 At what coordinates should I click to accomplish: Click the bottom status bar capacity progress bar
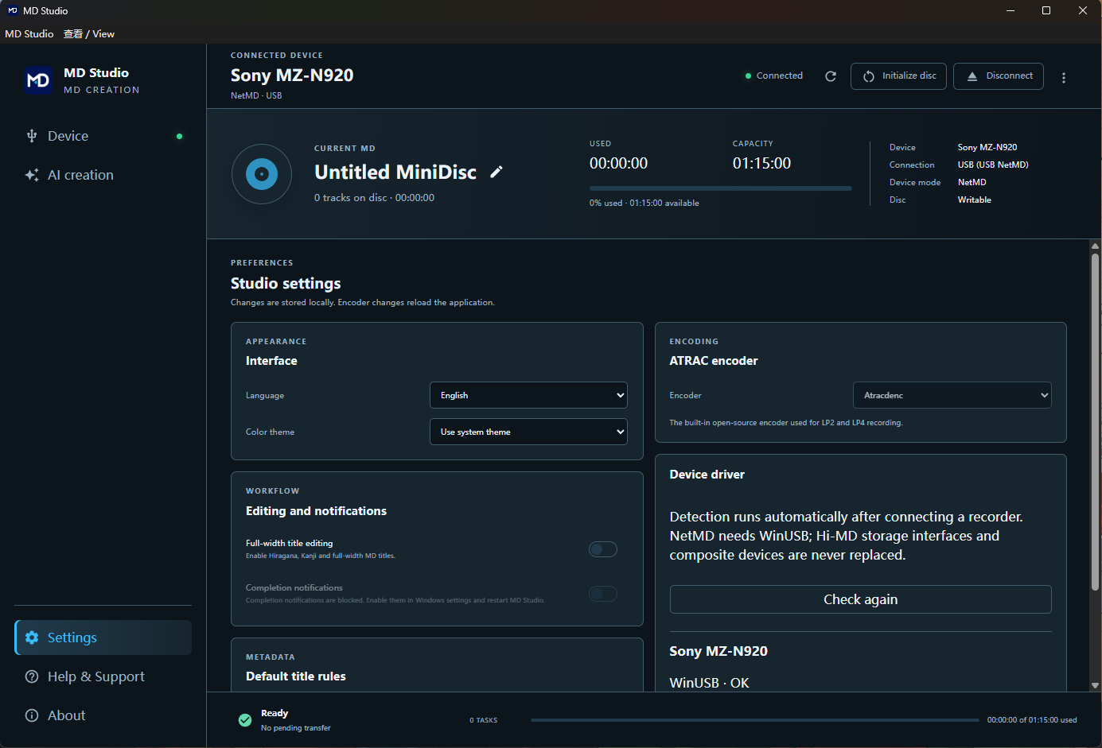pyautogui.click(x=755, y=720)
